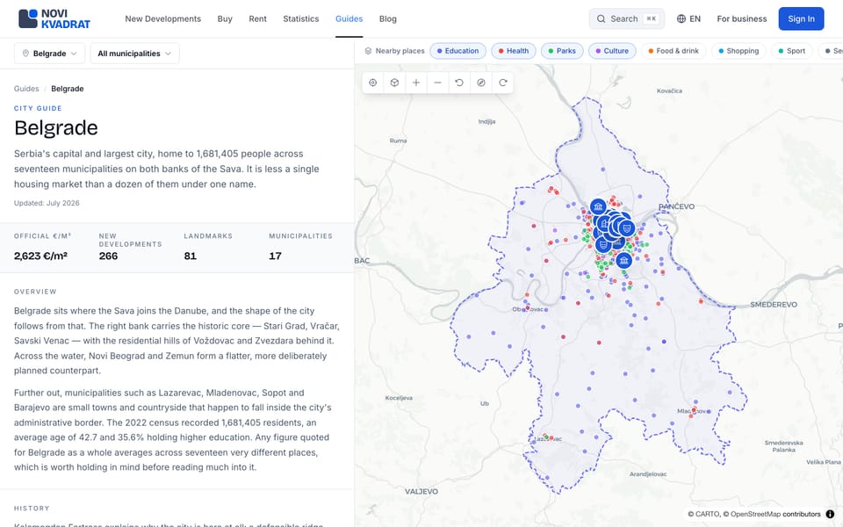The width and height of the screenshot is (843, 527).
Task: Click the 2,623 €/m² value
Action: [x=41, y=256]
